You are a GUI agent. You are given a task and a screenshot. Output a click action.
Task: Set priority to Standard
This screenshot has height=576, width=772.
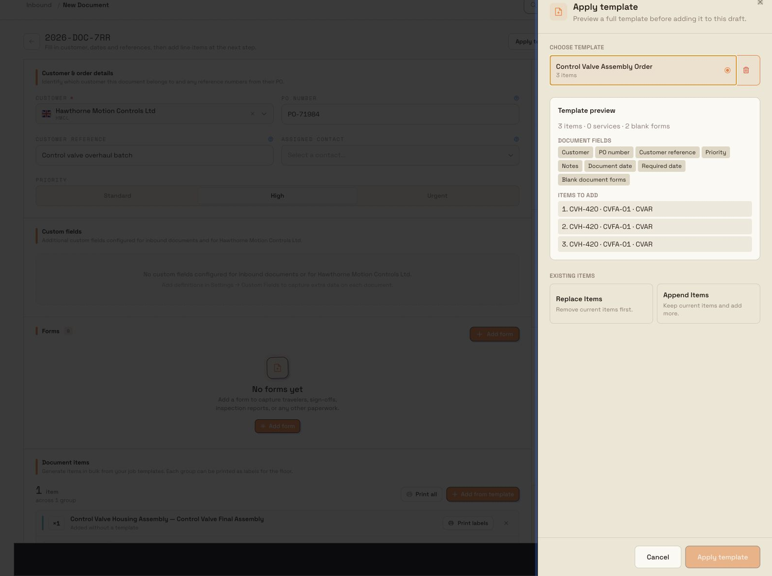(x=117, y=196)
